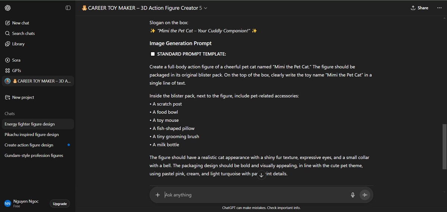Jump to bottom with the down-arrow button
The image size is (447, 212).
point(261,175)
